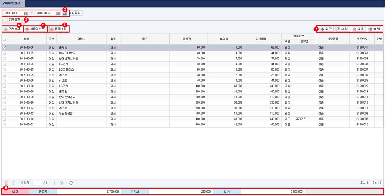
Task: Click voucher number S1600019
Action: [362, 92]
